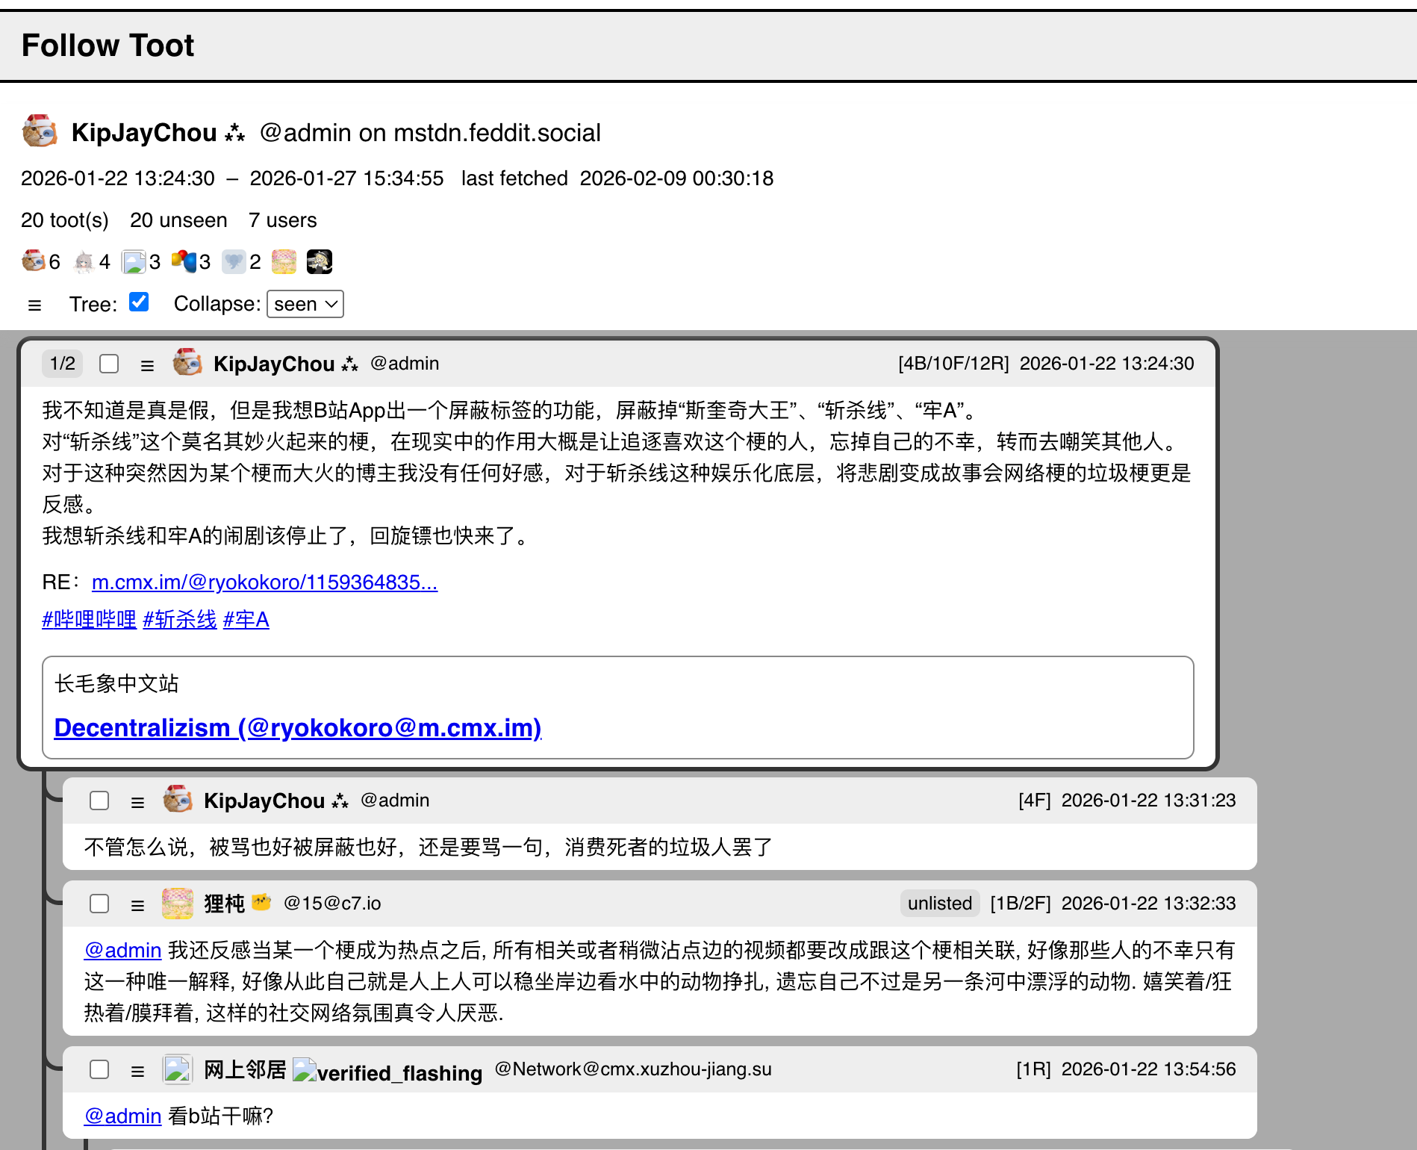Click 狸杶 avatar in reply header
Screen dimensions: 1417x1150
[x=178, y=904]
